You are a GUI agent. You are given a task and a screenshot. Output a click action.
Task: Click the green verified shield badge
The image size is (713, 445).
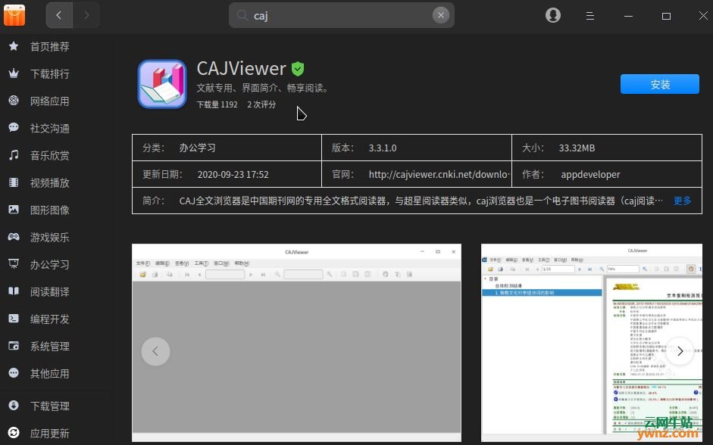(298, 69)
